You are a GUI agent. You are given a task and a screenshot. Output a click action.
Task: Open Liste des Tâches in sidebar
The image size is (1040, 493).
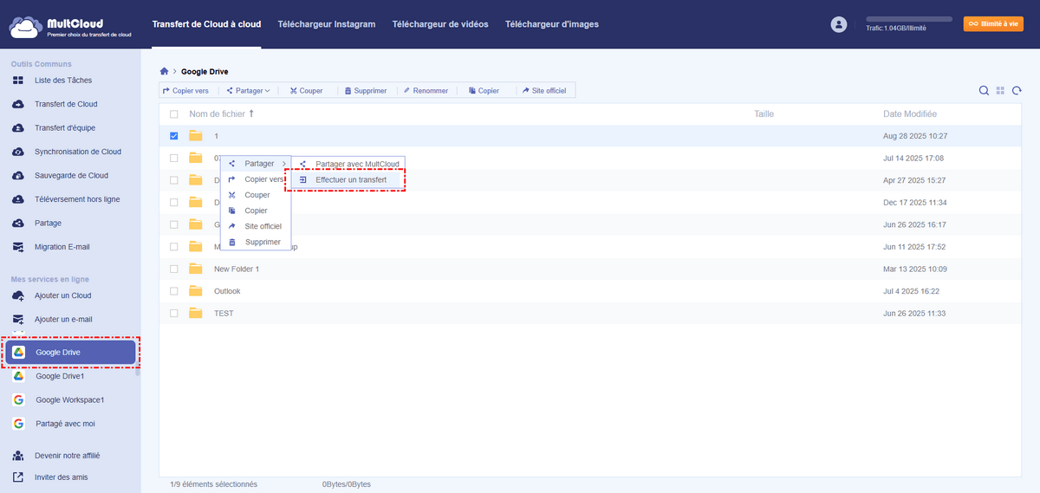pos(62,81)
